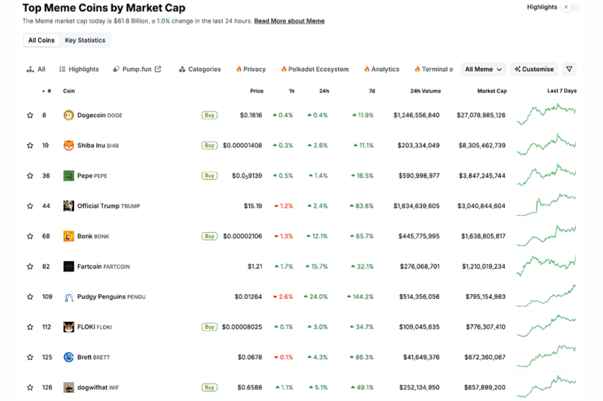Screen dimensions: 603x401
Task: Toggle the Fartcoin watchlist star
Action: click(30, 266)
